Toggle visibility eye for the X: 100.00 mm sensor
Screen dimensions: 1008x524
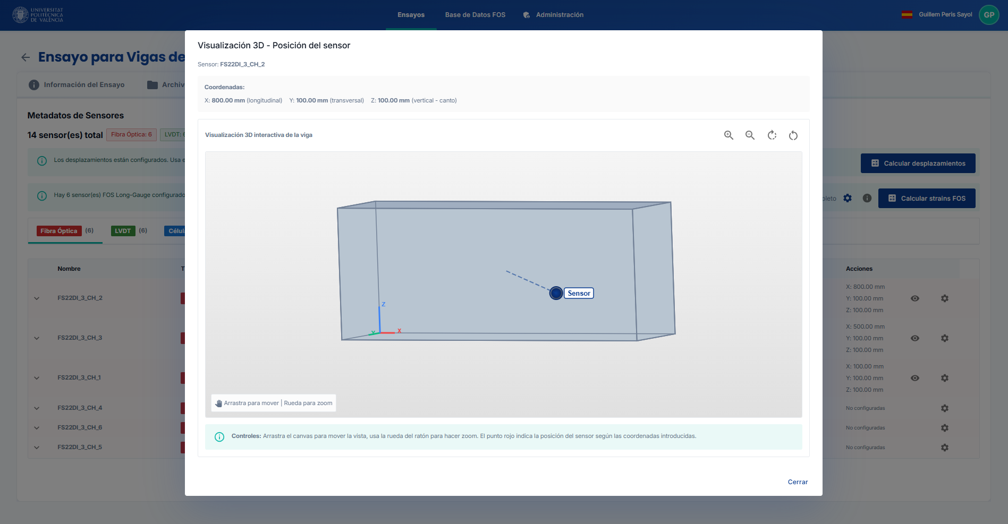[x=916, y=378]
